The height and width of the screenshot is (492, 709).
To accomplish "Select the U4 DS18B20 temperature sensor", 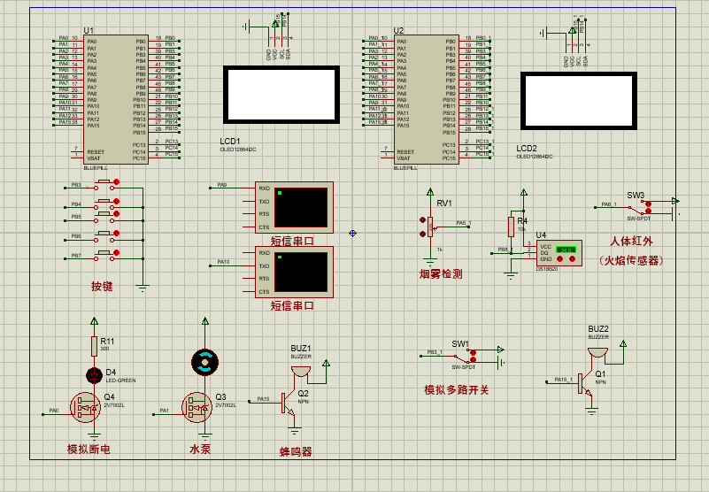I will pos(559,253).
